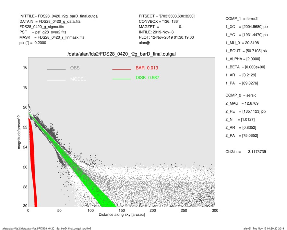Select the INFILE: 2019-Nov- 8 line
This screenshot has height=230, width=287.
tap(156, 32)
